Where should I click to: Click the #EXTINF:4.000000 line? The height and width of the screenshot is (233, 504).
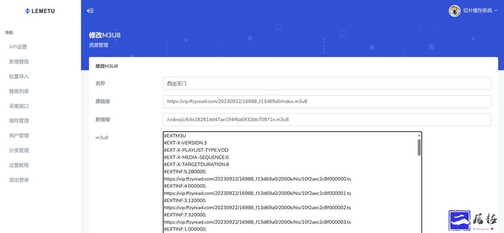(185, 186)
